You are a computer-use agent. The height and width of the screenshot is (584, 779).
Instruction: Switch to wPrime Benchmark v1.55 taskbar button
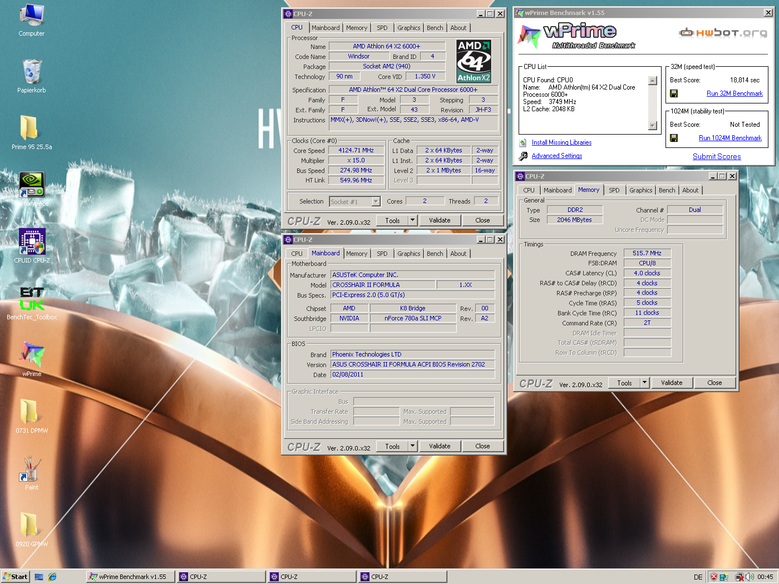(x=131, y=577)
